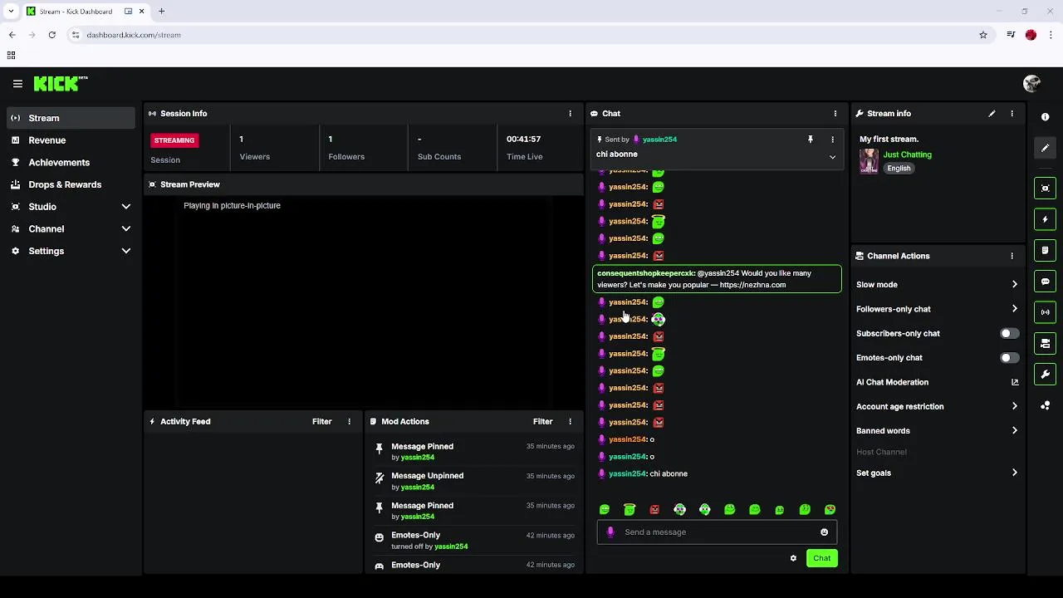Open pinned message three-dot options
The height and width of the screenshot is (598, 1063).
(832, 140)
